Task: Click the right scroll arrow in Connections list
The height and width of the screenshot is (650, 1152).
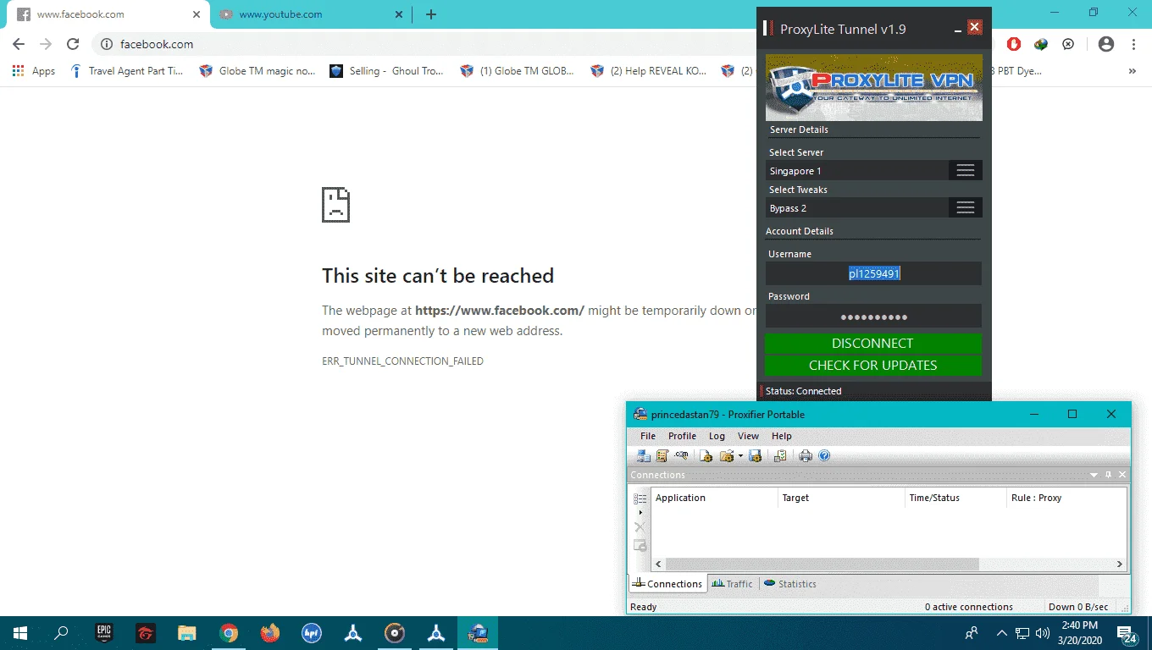Action: (1119, 564)
